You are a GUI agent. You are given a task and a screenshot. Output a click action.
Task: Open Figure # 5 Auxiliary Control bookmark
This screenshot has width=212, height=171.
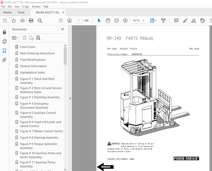click(x=38, y=115)
